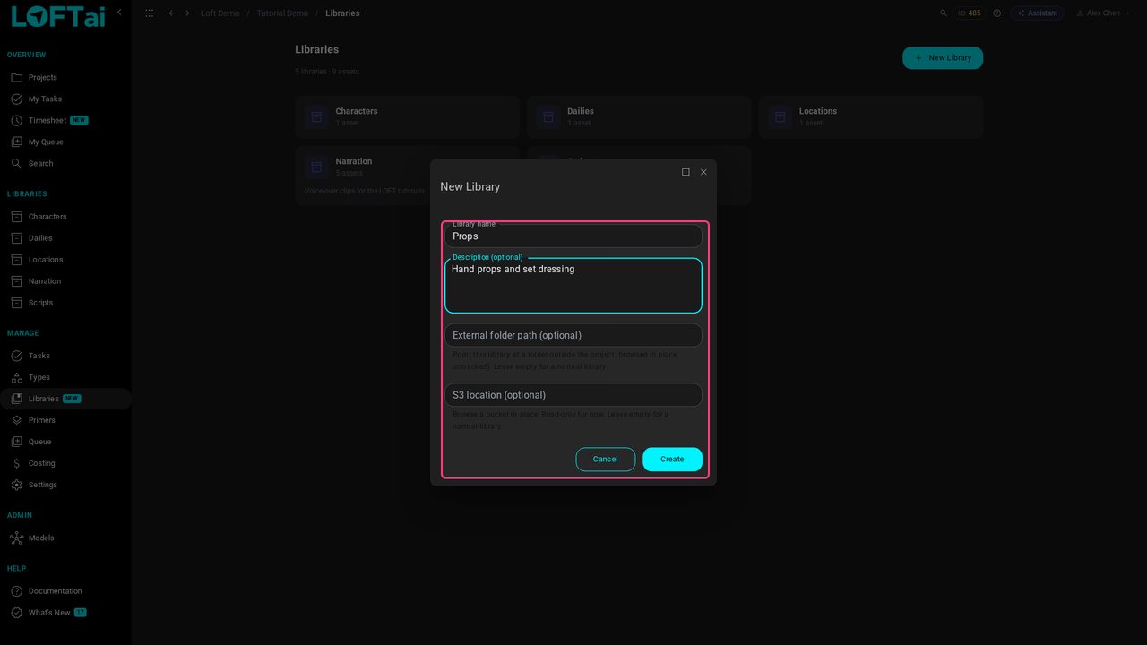This screenshot has height=645, width=1147.
Task: Open the Search page from sidebar
Action: [65, 164]
